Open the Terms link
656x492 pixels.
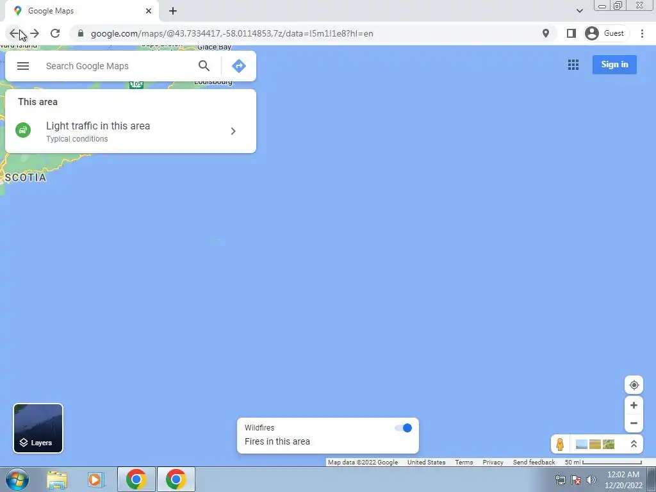tap(464, 463)
